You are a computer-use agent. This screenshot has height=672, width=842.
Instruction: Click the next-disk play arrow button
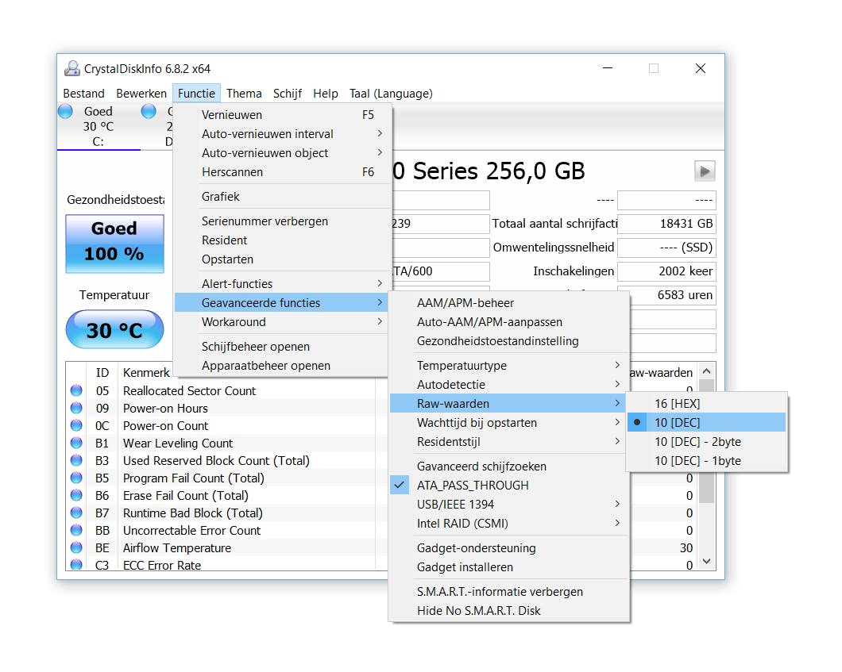click(705, 171)
